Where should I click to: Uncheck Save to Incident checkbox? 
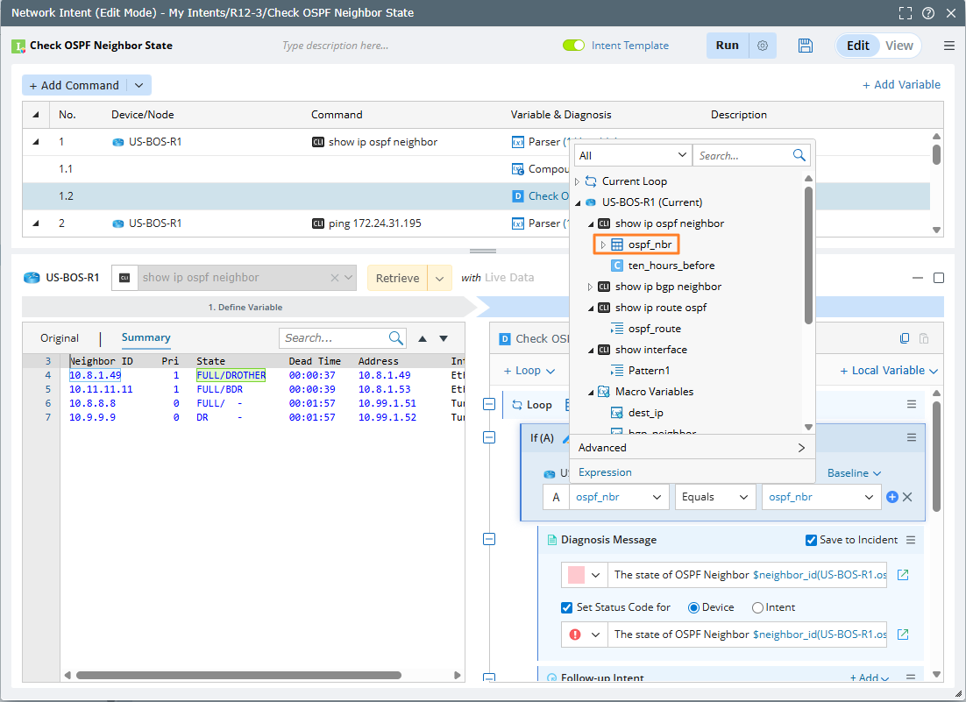pos(811,540)
